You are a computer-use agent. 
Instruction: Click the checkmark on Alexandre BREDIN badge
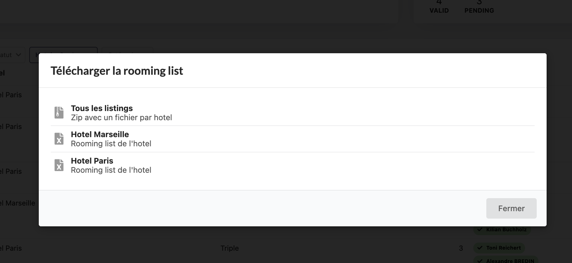click(x=480, y=261)
